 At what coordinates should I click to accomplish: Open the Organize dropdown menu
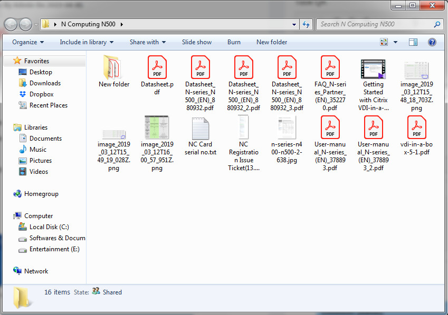28,42
